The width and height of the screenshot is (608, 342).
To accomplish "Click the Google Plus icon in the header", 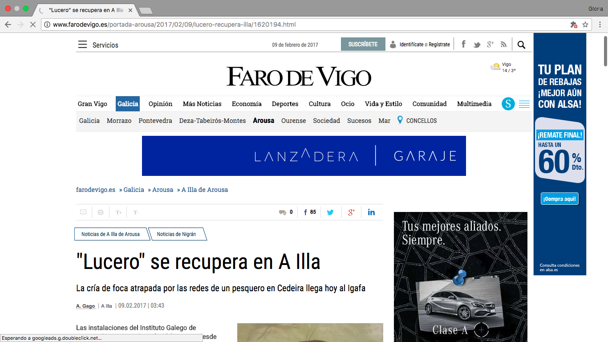I will coord(490,44).
